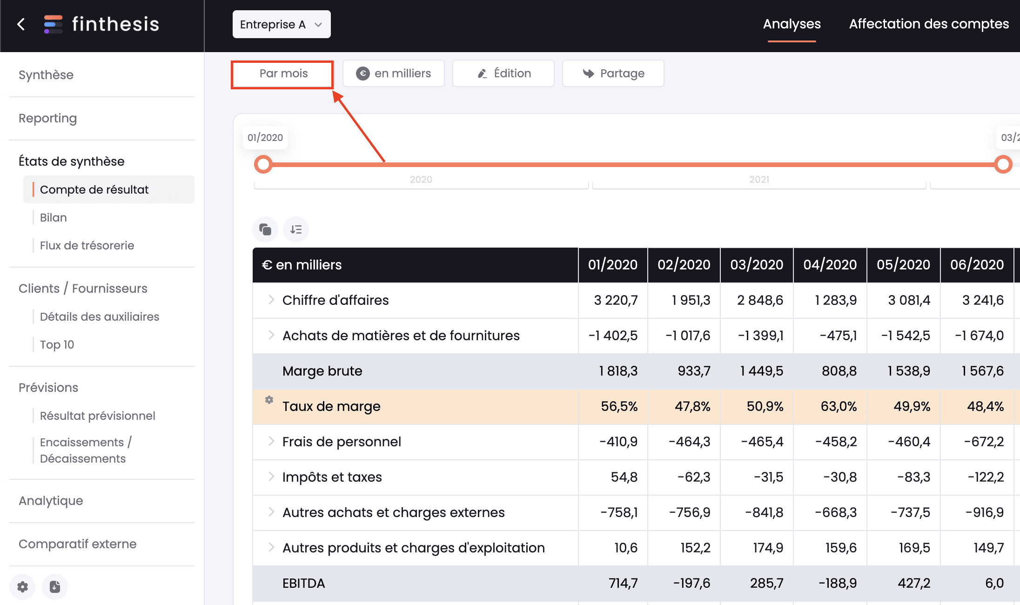Viewport: 1020px width, 605px height.
Task: Click the left date range slider handle
Action: click(263, 164)
